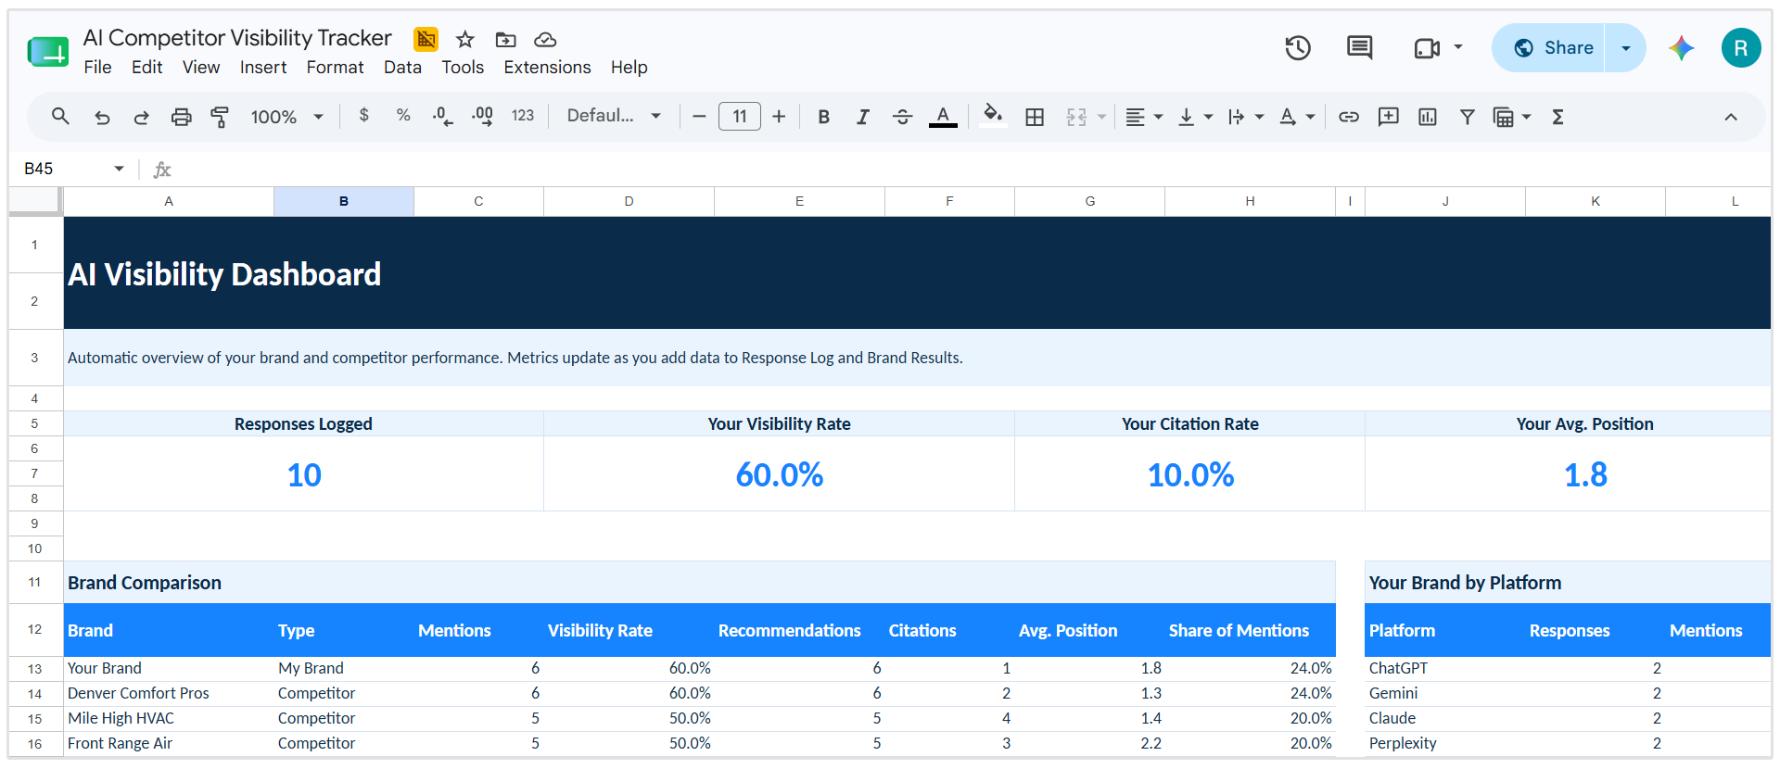This screenshot has width=1780, height=769.
Task: Activate the paint format tool
Action: [220, 117]
